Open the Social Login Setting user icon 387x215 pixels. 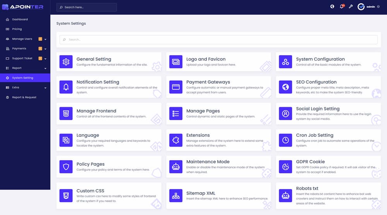[285, 113]
